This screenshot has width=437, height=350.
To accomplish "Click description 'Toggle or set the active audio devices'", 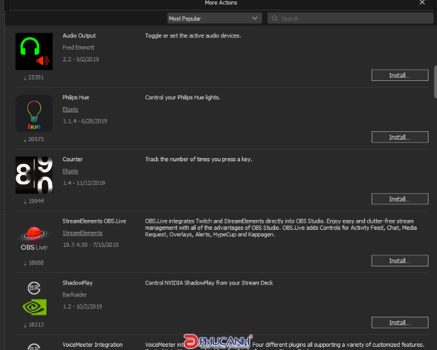I will pos(193,36).
